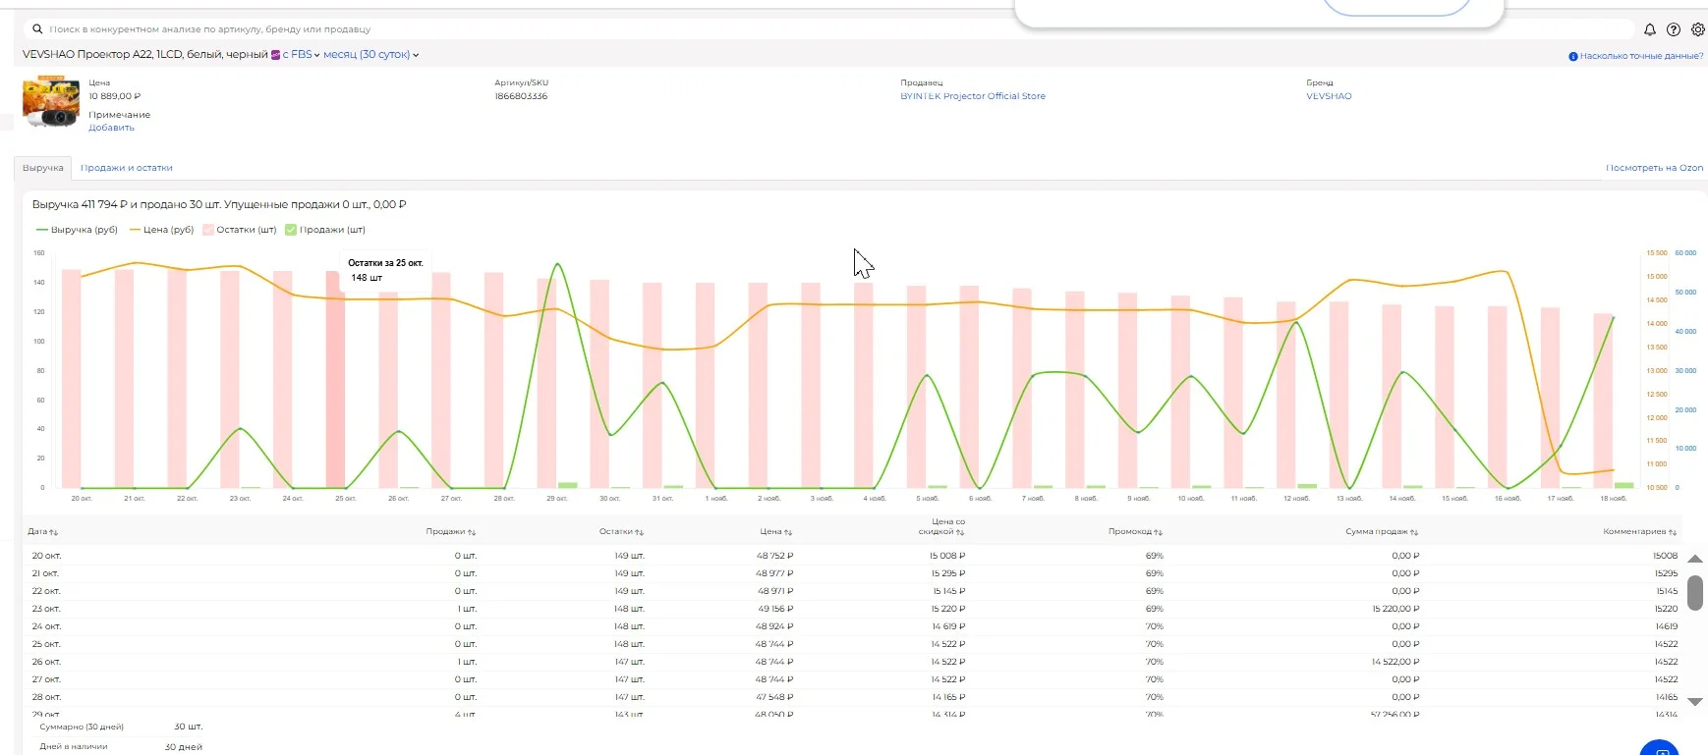
Task: Toggle Продажи (шт) series in chart legend
Action: coord(325,230)
